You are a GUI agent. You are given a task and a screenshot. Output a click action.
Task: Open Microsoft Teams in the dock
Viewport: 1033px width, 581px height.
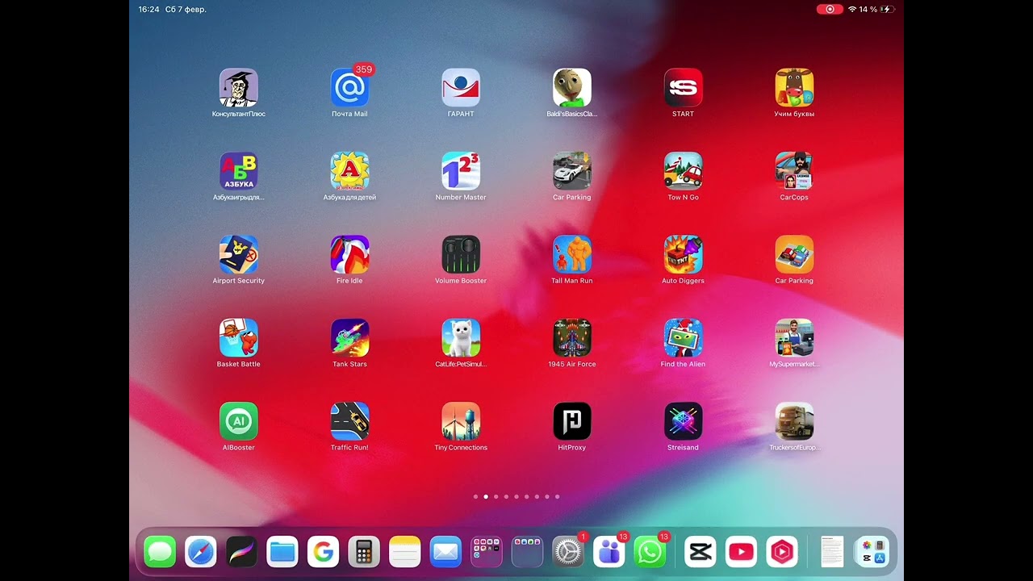[609, 552]
